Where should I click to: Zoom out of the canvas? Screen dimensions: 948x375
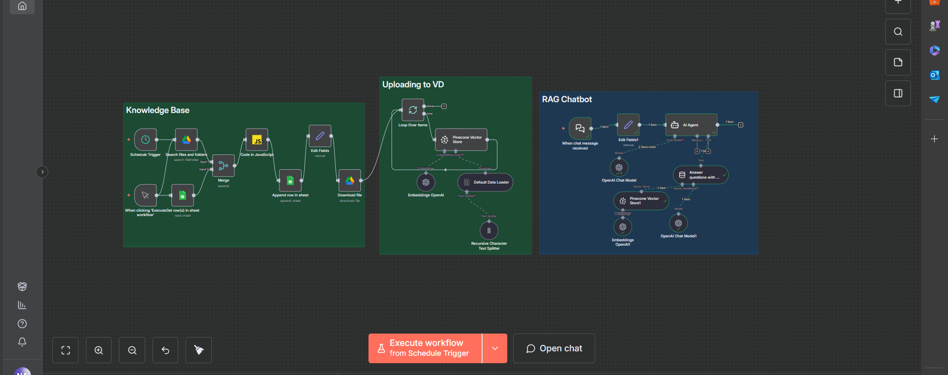132,350
